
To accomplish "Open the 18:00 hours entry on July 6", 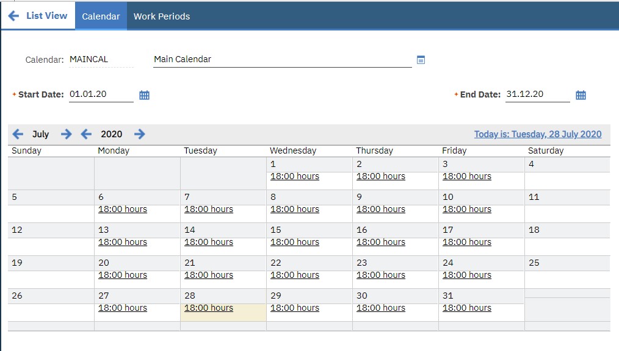I will [x=122, y=209].
